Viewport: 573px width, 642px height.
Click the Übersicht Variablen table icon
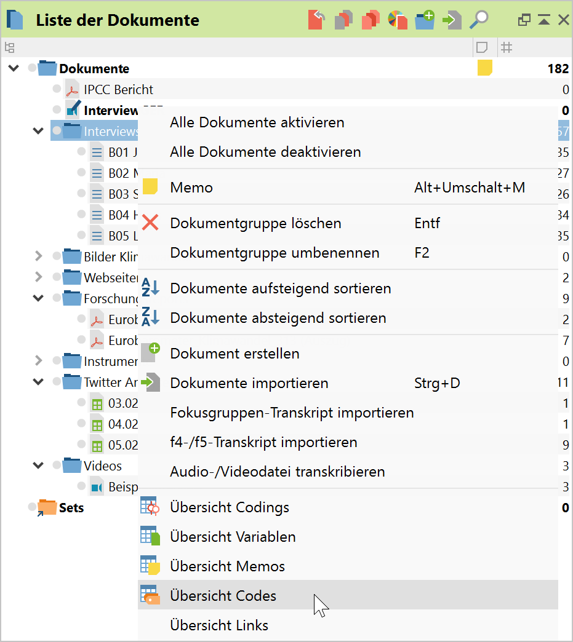click(x=150, y=536)
